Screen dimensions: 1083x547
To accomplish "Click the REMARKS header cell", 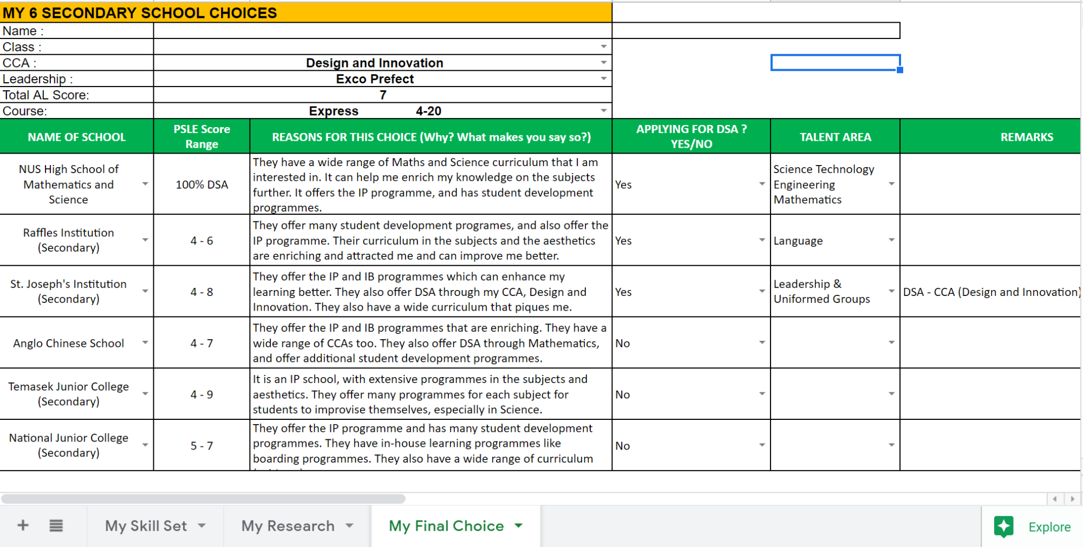I will click(x=991, y=137).
